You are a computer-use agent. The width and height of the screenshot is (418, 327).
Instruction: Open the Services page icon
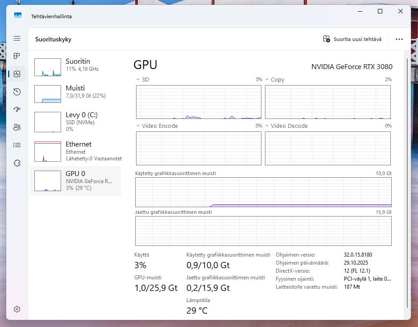click(x=17, y=163)
